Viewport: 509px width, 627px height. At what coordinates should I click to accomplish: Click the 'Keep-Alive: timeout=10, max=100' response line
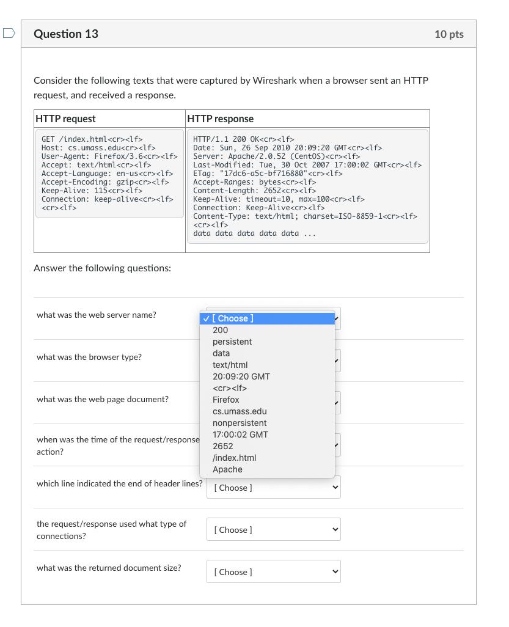point(279,199)
